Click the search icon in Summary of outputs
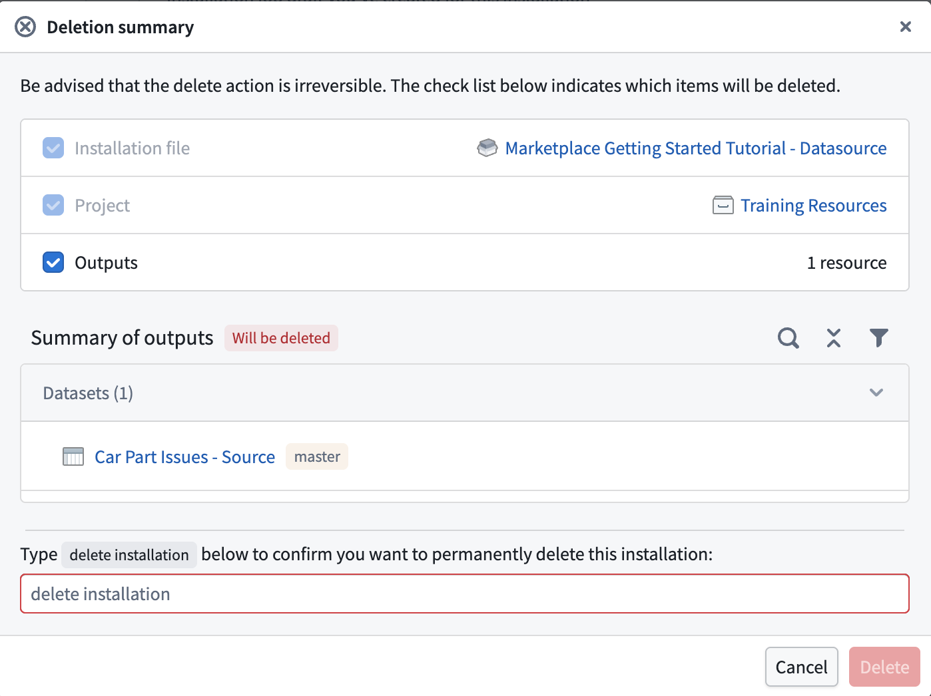The image size is (931, 696). pyautogui.click(x=788, y=338)
